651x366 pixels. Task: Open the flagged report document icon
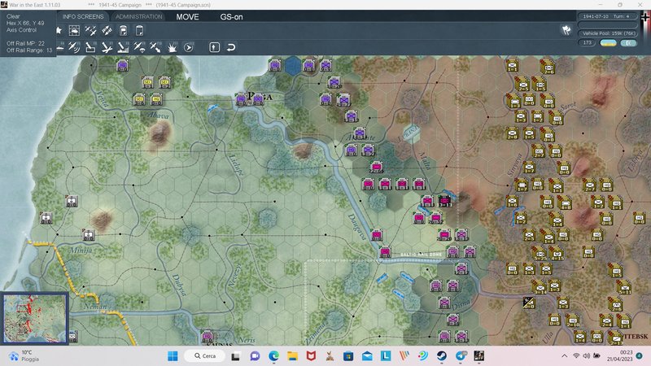(x=124, y=30)
